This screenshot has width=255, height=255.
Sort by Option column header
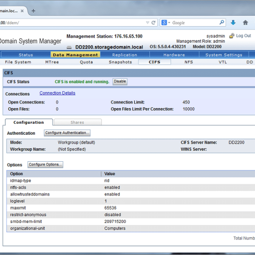(54, 174)
